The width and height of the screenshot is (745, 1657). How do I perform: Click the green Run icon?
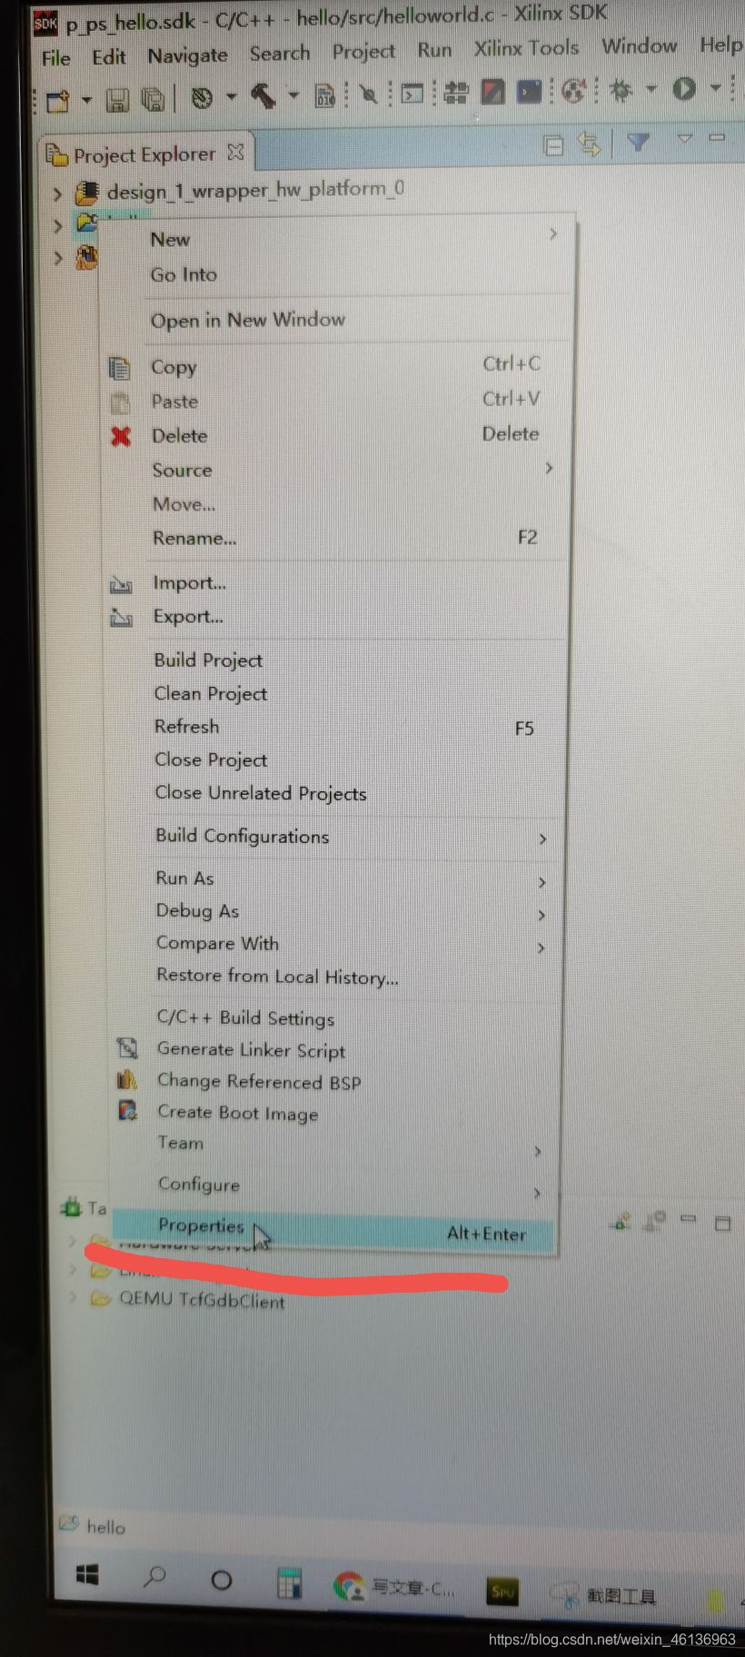(x=684, y=88)
